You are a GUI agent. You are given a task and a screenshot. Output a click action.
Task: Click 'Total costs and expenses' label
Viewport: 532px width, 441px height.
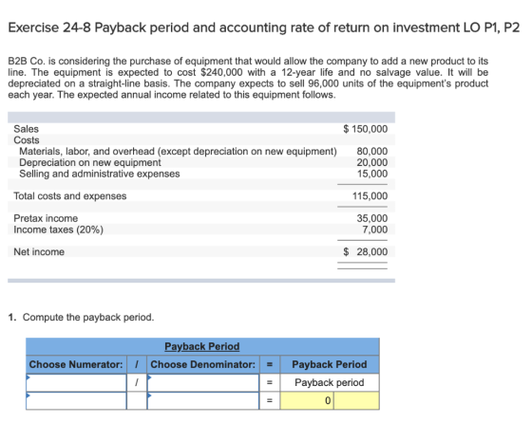pos(70,196)
